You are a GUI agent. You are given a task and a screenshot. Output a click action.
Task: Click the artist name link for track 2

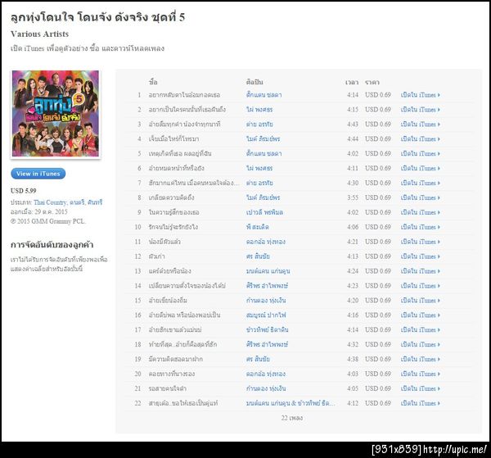pos(259,110)
